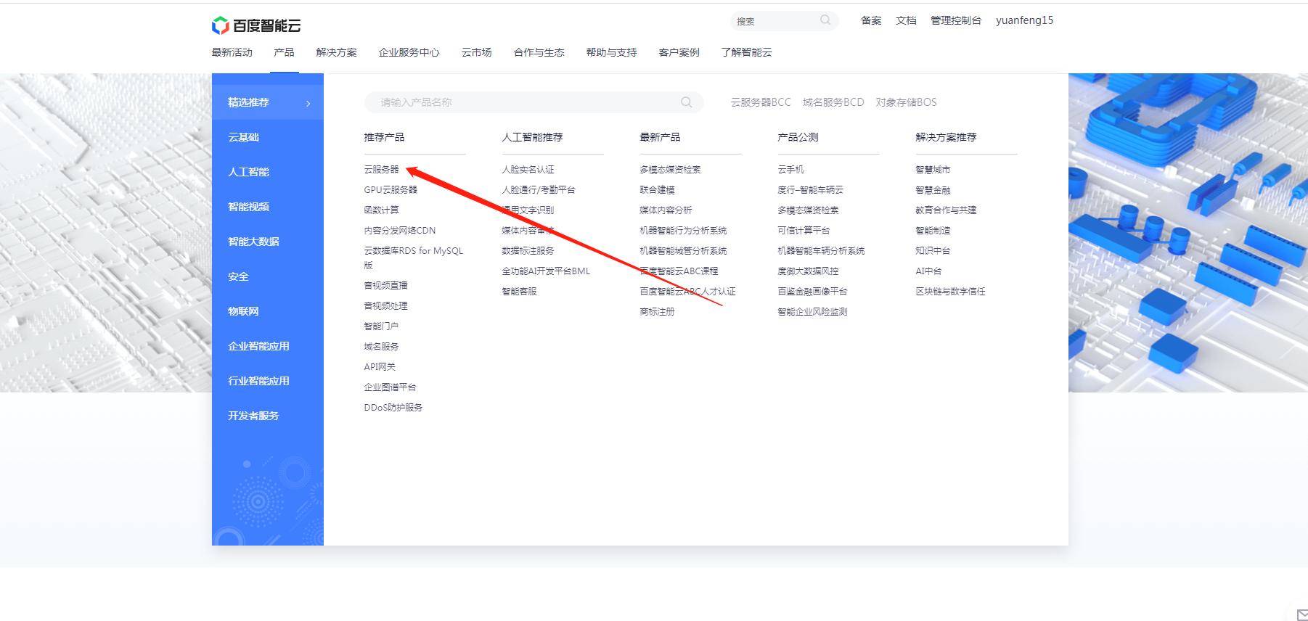The height and width of the screenshot is (621, 1308).
Task: Open the 智能门户 link
Action: 381,326
